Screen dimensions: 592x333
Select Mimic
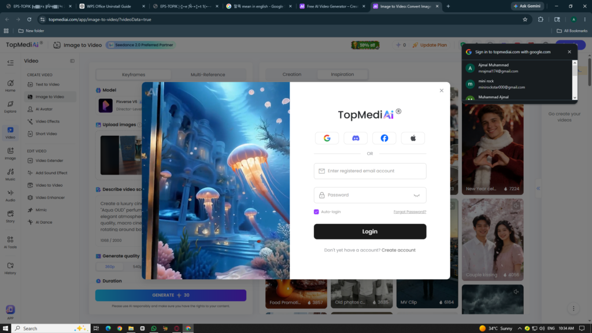click(x=50, y=210)
